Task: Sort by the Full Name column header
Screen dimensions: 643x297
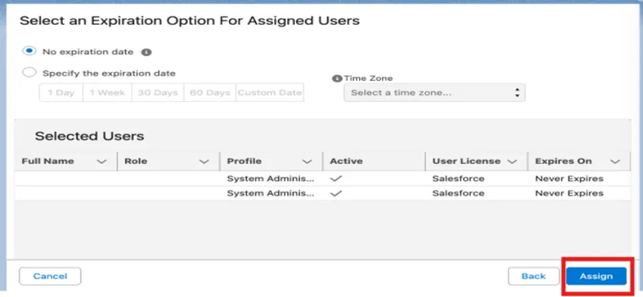Action: coord(47,161)
